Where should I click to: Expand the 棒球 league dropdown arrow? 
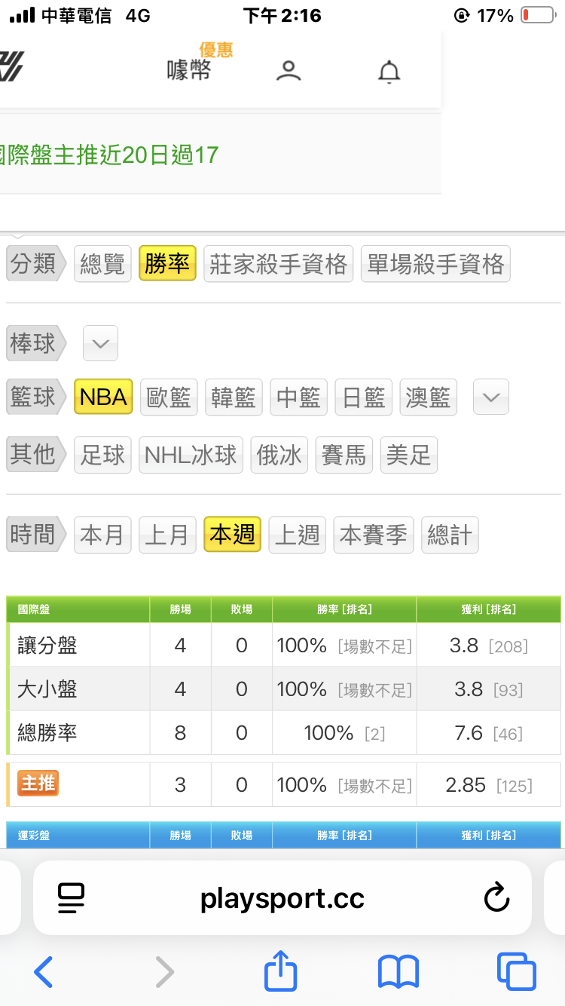(100, 344)
